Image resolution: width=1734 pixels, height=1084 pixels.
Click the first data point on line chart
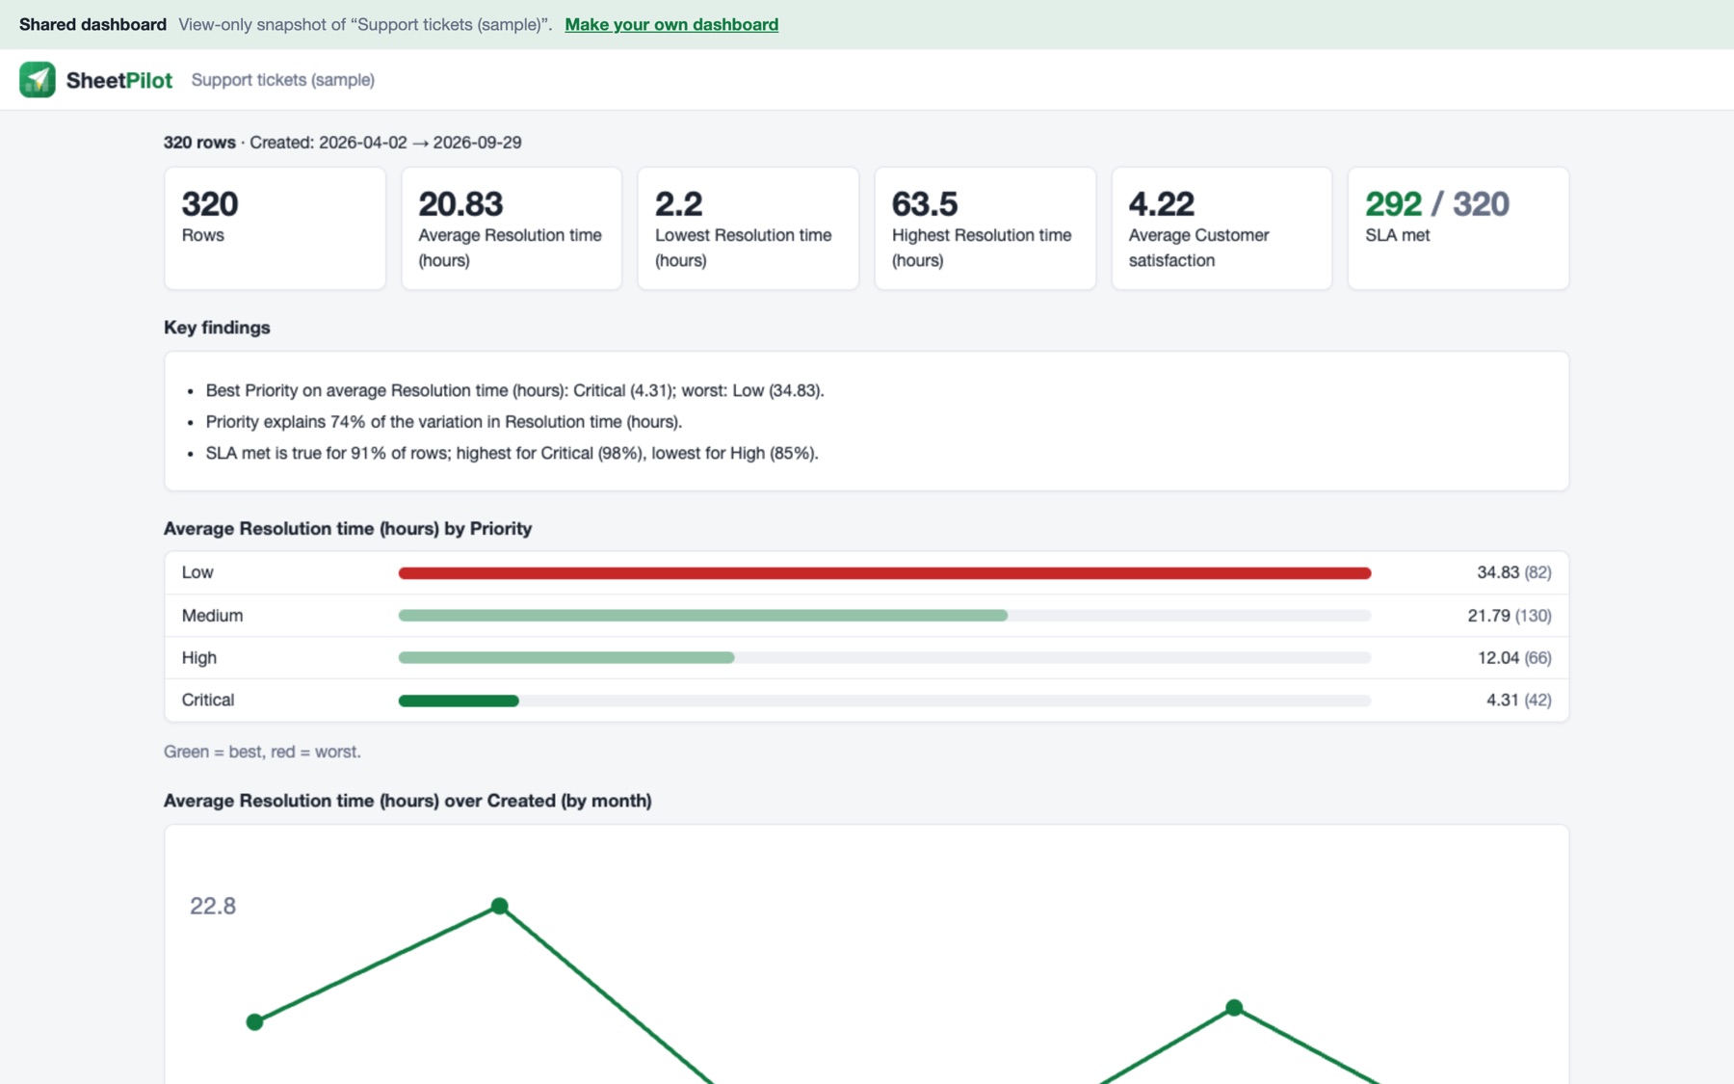(x=254, y=1021)
